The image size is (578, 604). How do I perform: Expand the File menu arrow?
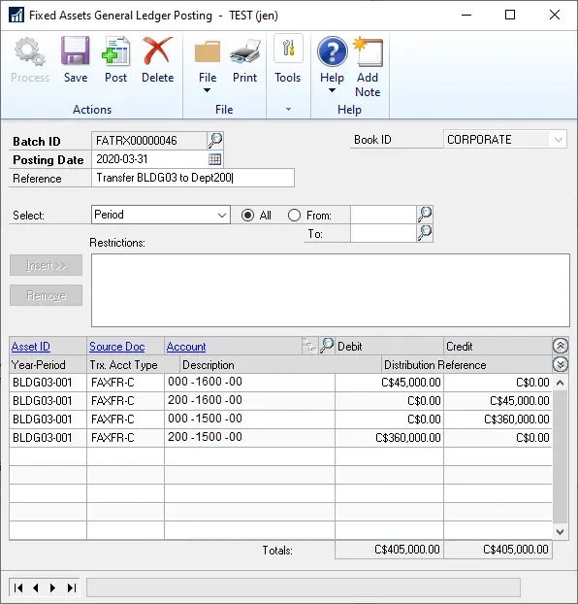pos(207,90)
